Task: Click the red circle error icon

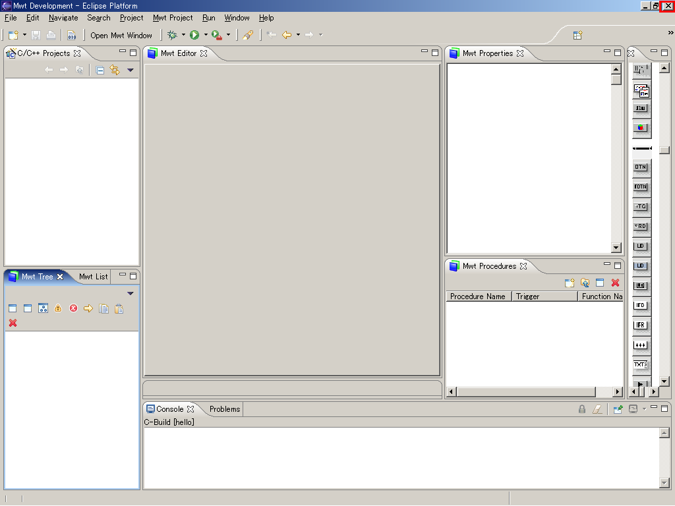Action: coord(74,308)
